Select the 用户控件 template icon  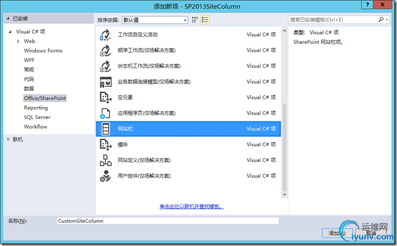pyautogui.click(x=105, y=176)
